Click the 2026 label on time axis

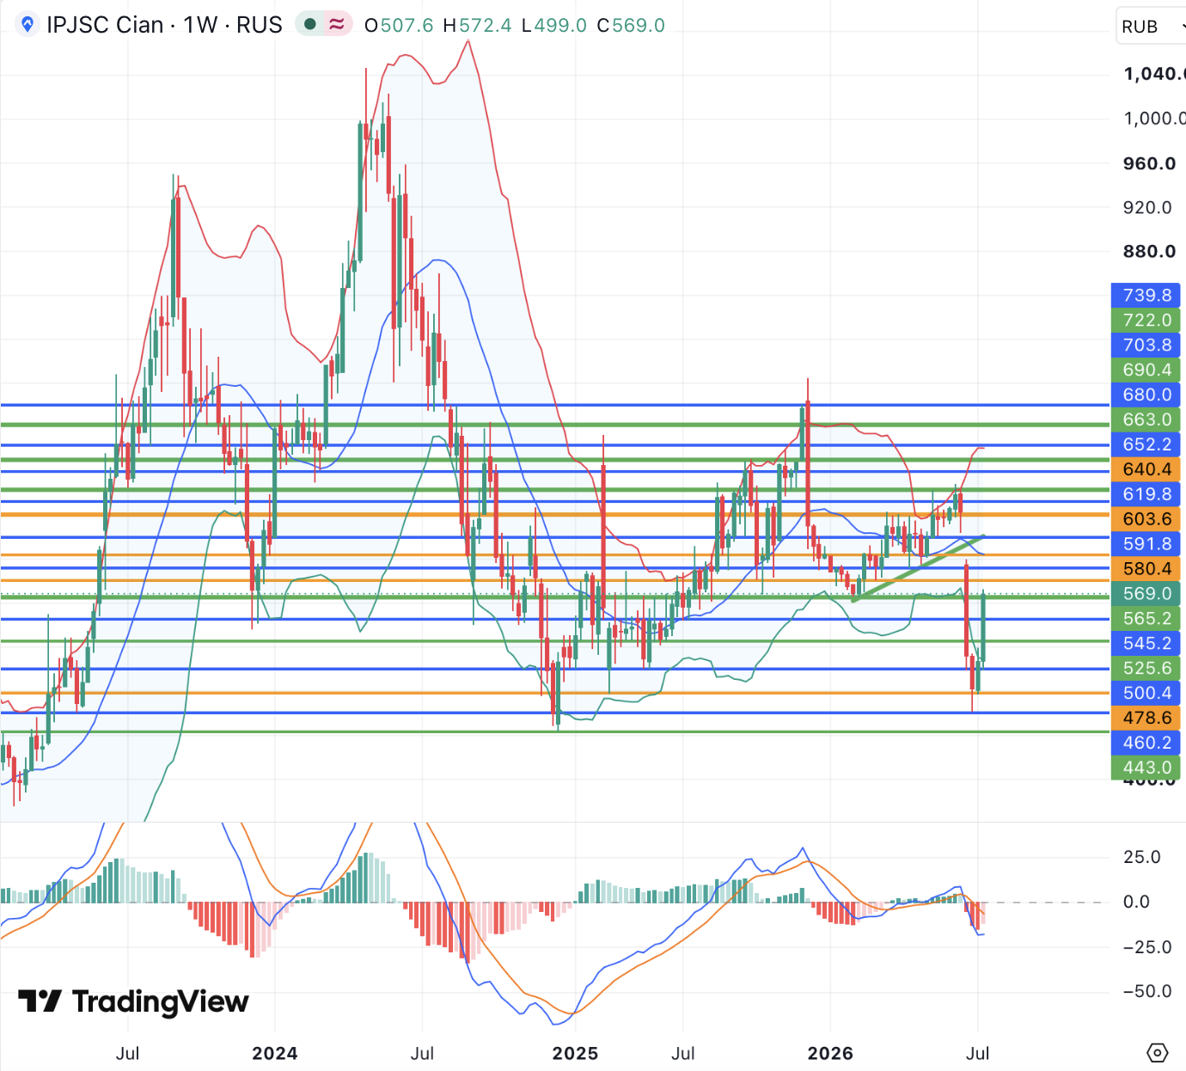pos(830,1053)
